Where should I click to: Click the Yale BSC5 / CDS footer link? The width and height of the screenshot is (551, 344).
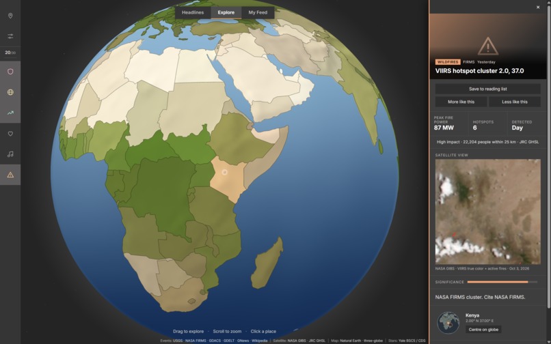[412, 341]
